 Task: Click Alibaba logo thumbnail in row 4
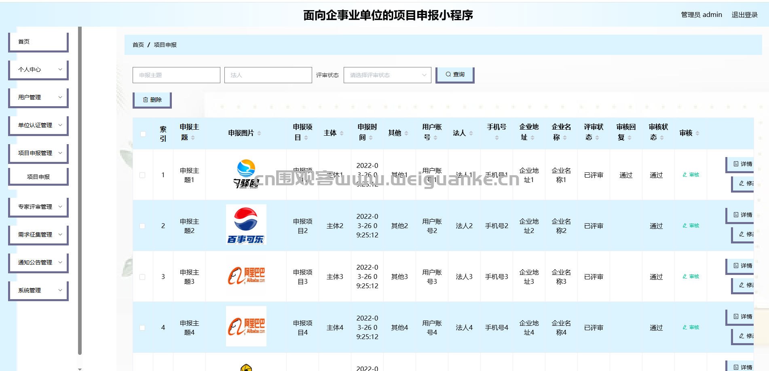(x=246, y=326)
